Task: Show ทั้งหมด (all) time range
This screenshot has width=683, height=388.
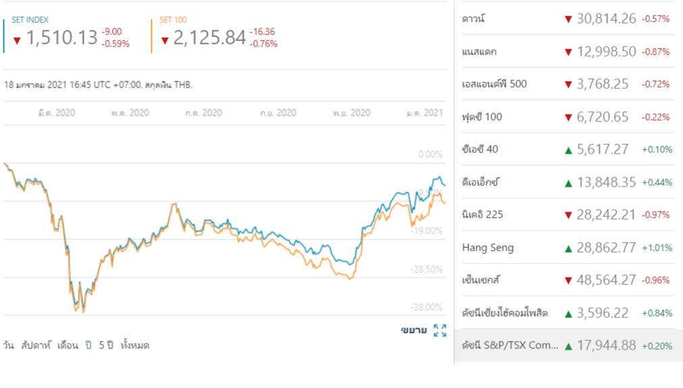Action: (134, 346)
